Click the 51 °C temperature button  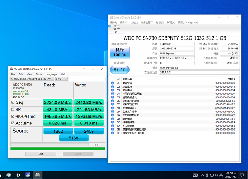pyautogui.click(x=120, y=70)
